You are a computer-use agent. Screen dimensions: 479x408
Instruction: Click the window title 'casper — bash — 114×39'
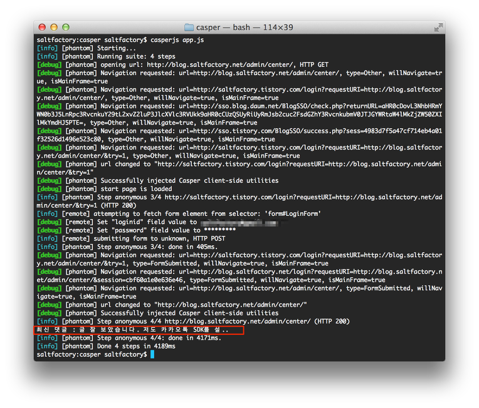[245, 28]
